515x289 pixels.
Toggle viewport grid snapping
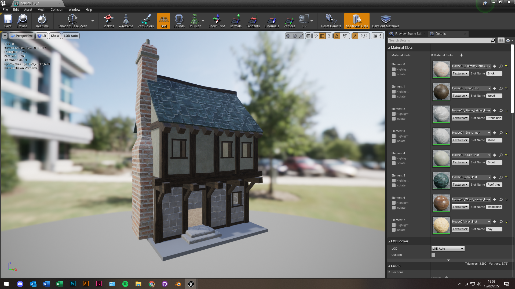pos(322,36)
